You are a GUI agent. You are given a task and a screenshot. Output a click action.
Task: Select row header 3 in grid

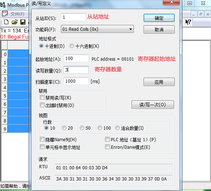click(5, 79)
